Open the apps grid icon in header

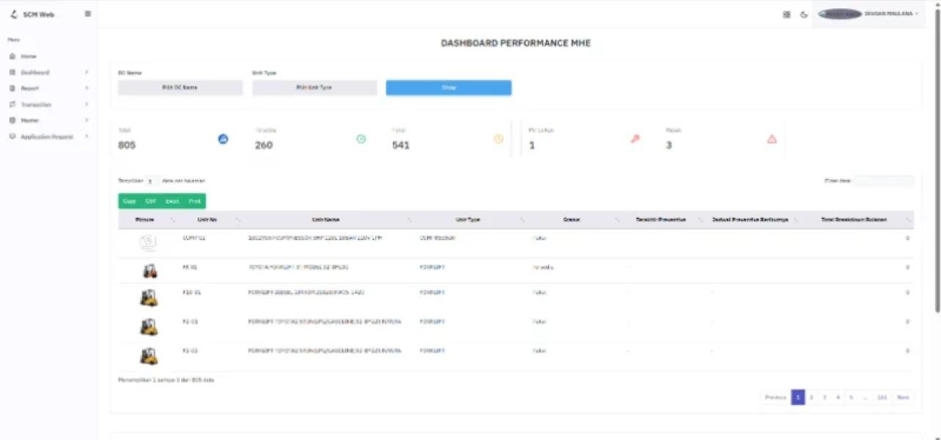pyautogui.click(x=787, y=14)
